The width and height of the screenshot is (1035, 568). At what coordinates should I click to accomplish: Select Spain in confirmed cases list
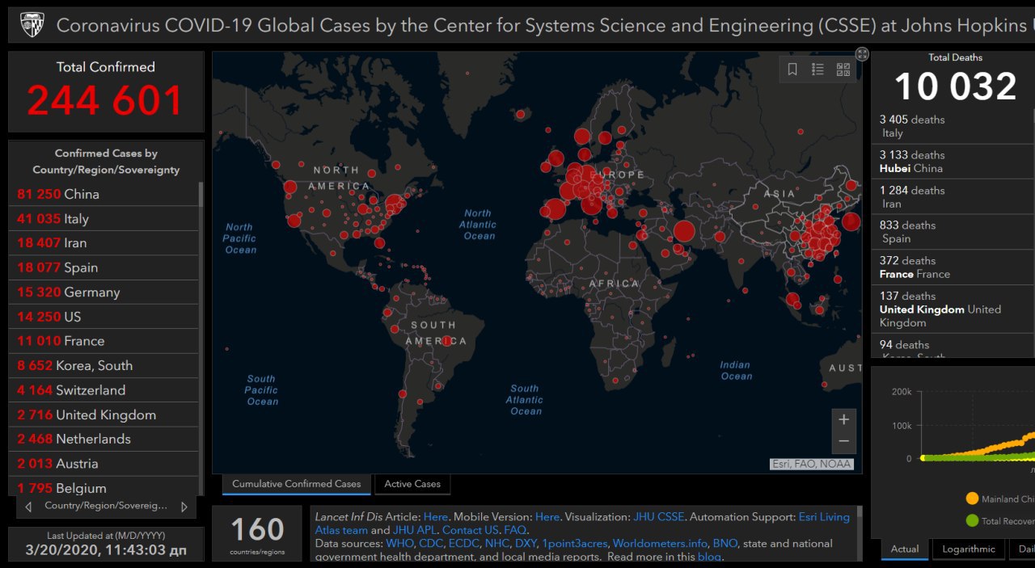point(103,267)
